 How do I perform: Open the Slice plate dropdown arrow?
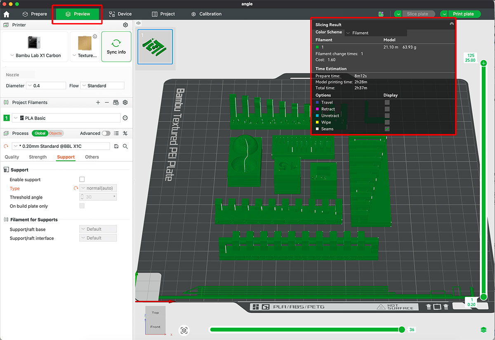pos(398,14)
